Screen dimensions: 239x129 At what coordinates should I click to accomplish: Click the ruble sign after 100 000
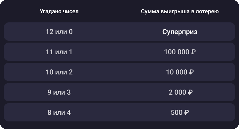[x=194, y=52]
